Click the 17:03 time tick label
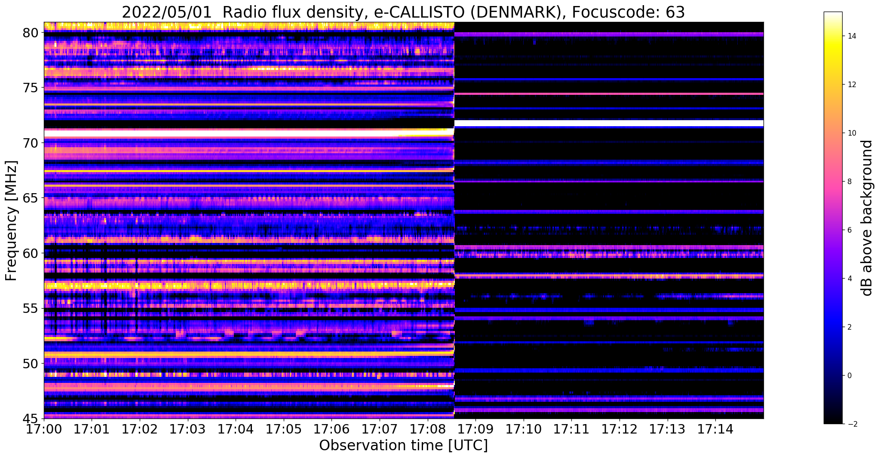The height and width of the screenshot is (458, 880). tap(187, 429)
